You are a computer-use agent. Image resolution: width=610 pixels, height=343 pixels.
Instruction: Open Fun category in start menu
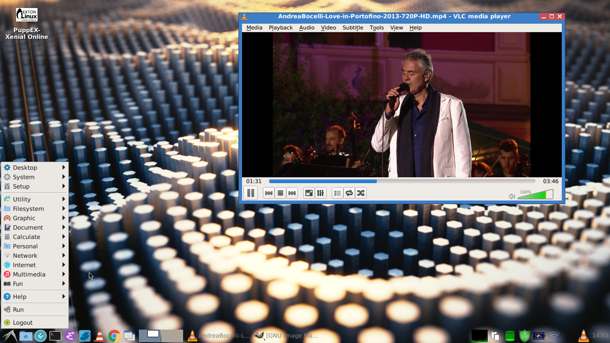point(35,284)
